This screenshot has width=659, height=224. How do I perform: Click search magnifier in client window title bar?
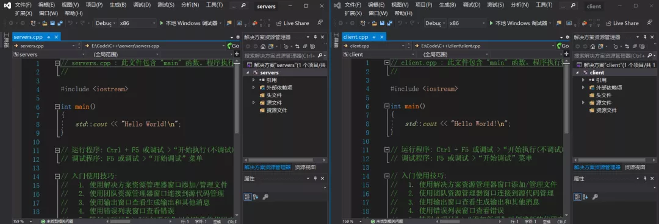coord(573,6)
